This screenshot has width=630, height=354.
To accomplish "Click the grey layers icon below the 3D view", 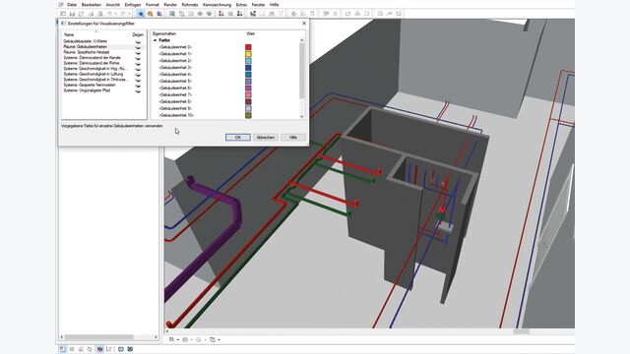I will click(x=185, y=339).
